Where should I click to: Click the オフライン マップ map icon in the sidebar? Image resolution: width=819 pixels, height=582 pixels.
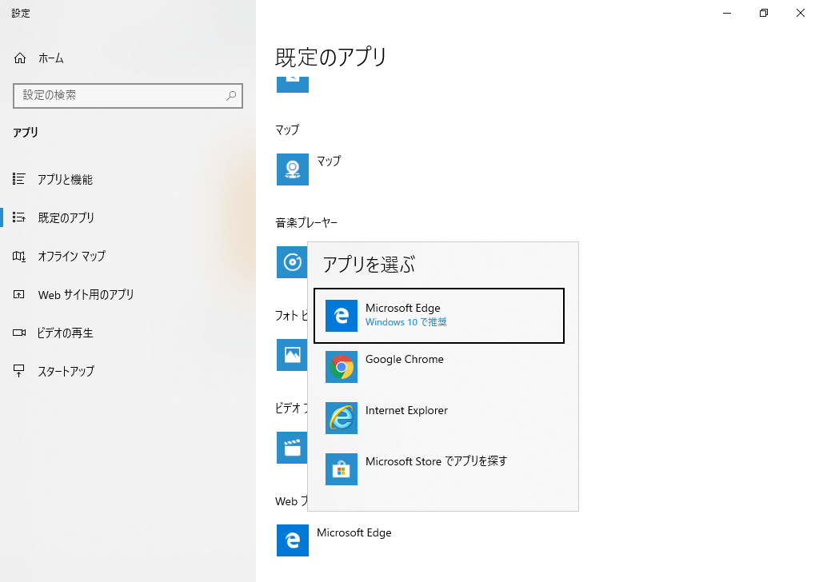coord(20,257)
